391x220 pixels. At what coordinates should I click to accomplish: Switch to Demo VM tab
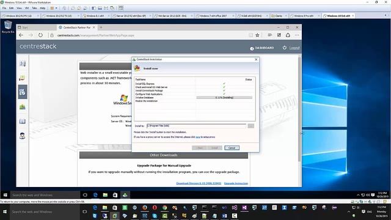pyautogui.click(x=279, y=16)
